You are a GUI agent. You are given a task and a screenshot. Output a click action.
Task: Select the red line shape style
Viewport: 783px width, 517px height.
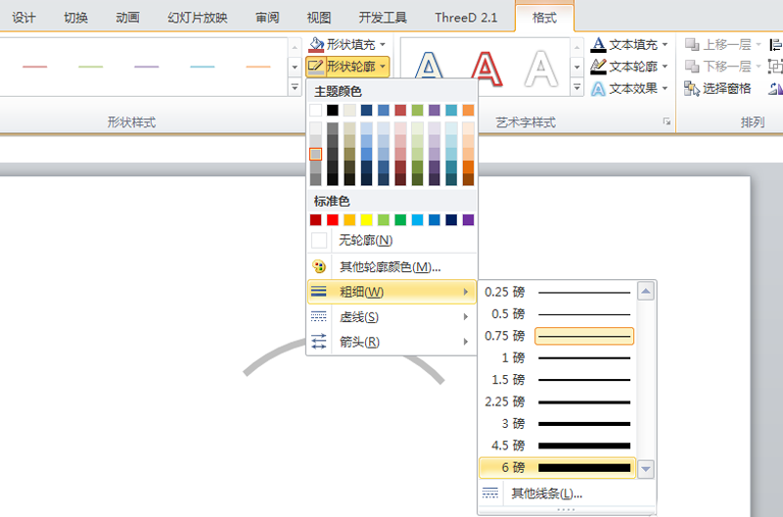[x=35, y=67]
